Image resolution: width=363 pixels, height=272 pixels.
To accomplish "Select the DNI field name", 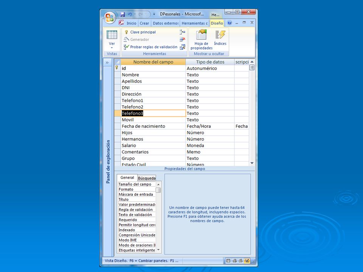I will (x=153, y=88).
